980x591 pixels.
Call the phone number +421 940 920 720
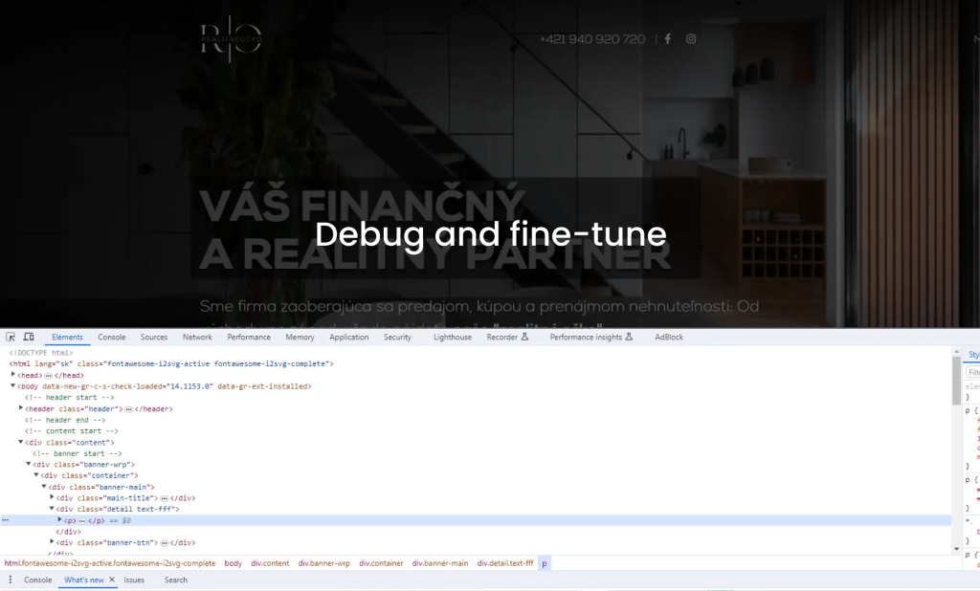coord(591,39)
